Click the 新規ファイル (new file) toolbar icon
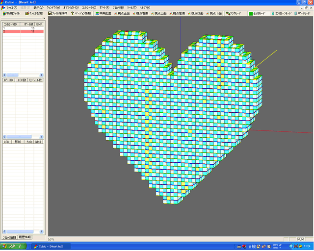Image resolution: width=314 pixels, height=251 pixels. (11, 14)
